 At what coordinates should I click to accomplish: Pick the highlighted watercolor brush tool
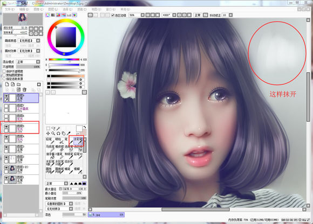pyautogui.click(x=78, y=141)
